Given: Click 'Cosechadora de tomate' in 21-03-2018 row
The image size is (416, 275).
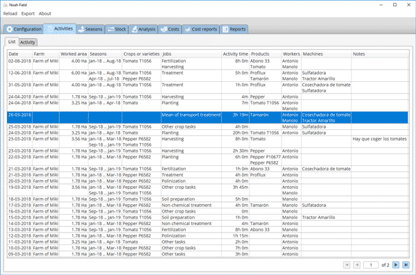Looking at the screenshot, I should tap(327, 169).
